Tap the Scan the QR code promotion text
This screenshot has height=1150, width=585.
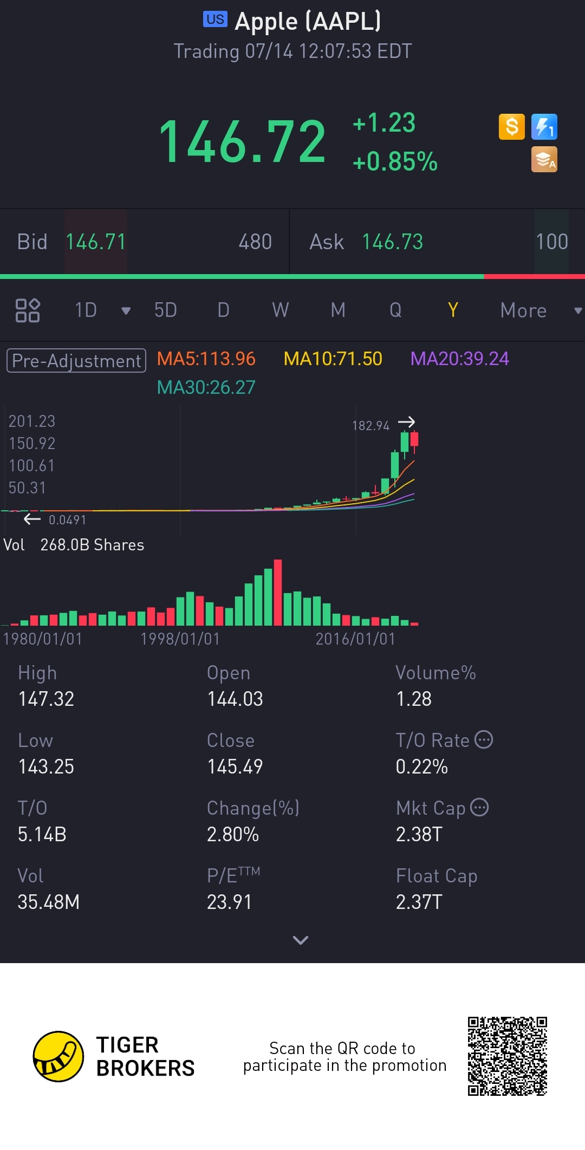tap(344, 1057)
